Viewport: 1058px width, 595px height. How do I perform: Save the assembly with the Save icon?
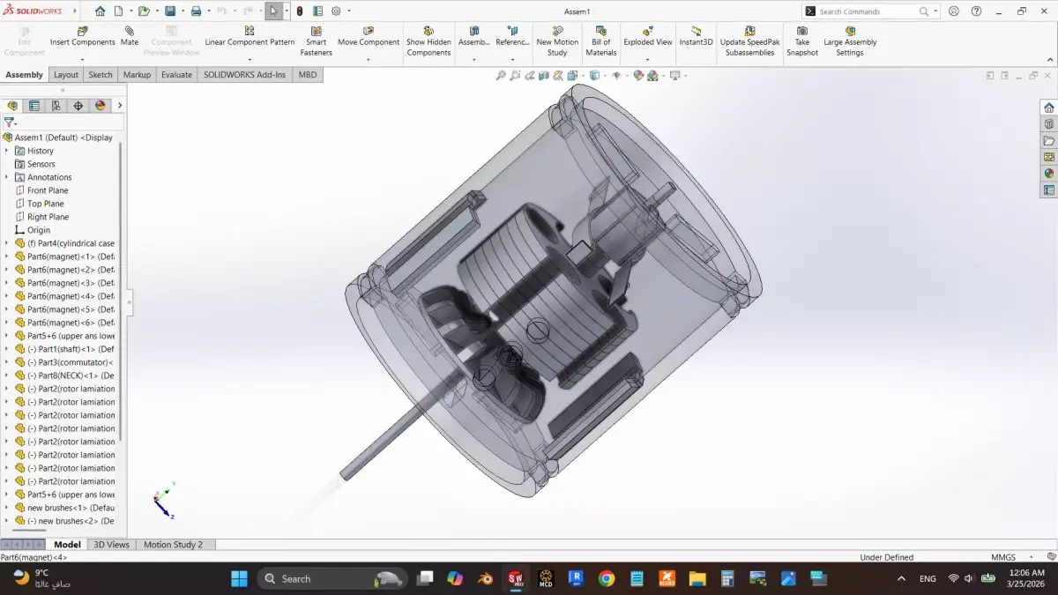(x=170, y=11)
